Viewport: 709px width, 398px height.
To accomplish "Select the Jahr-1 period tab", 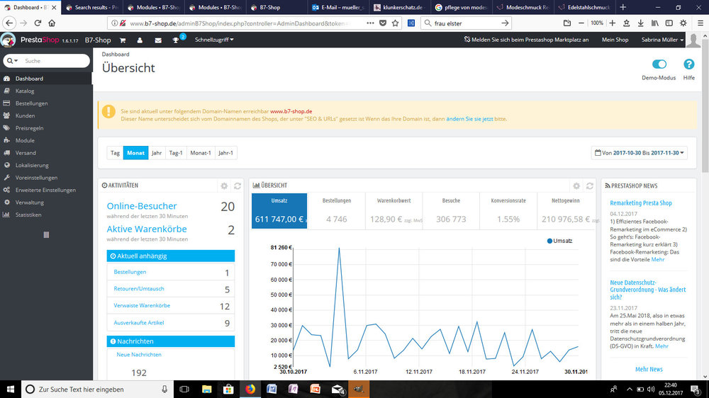I will (225, 153).
